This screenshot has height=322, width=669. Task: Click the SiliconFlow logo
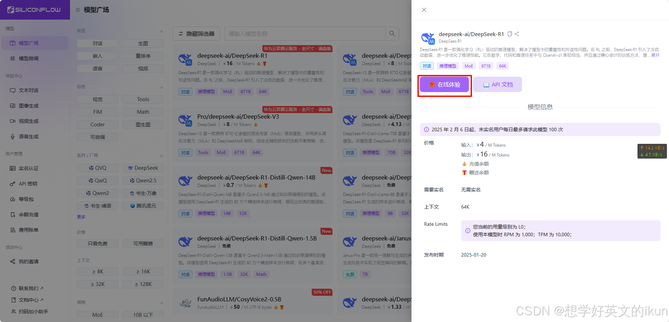click(34, 10)
